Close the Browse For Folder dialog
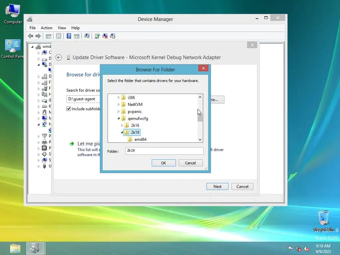This screenshot has height=255, width=340. 204,68
